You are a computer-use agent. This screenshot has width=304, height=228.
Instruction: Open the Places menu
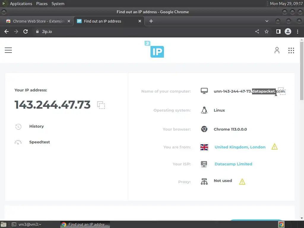[42, 4]
